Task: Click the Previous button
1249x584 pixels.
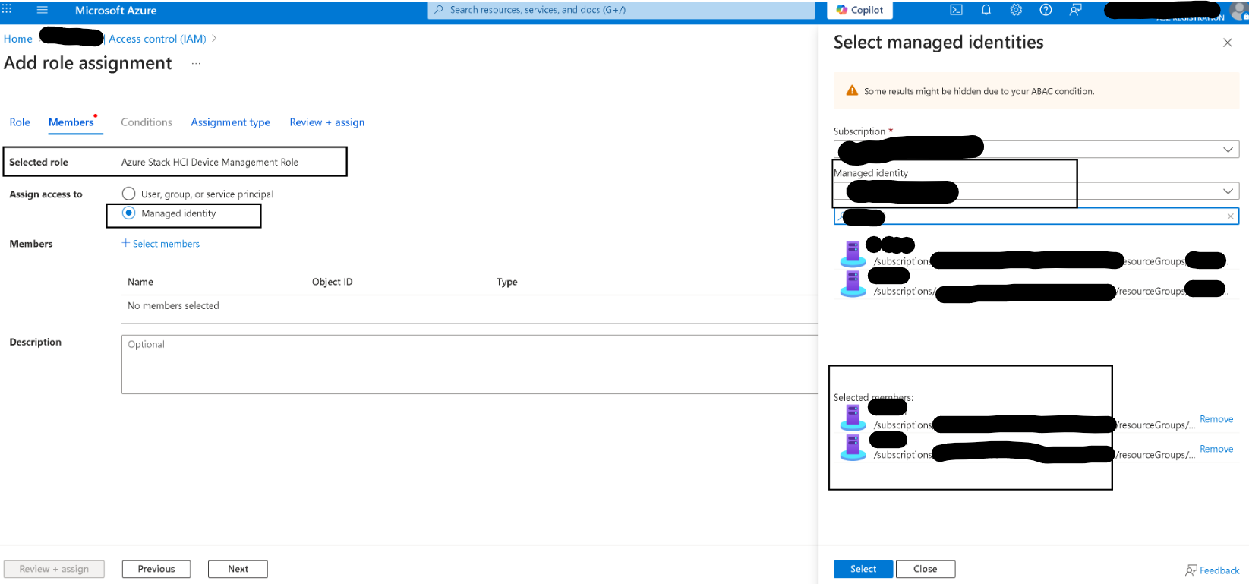Action: click(x=156, y=569)
